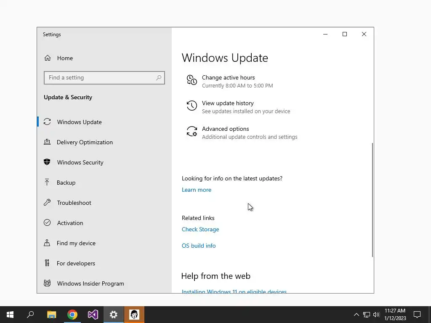
Task: Select Windows Update in sidebar
Action: 104,122
